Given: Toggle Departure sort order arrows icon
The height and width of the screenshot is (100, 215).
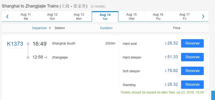Looking at the screenshot, I should click(x=50, y=28).
